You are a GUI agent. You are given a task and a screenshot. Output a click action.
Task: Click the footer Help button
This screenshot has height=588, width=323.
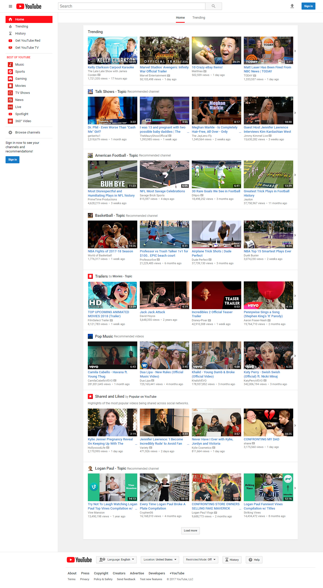(254, 560)
